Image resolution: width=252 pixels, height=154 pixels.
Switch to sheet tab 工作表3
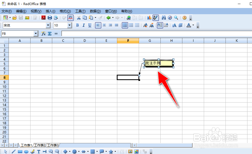[53, 145]
